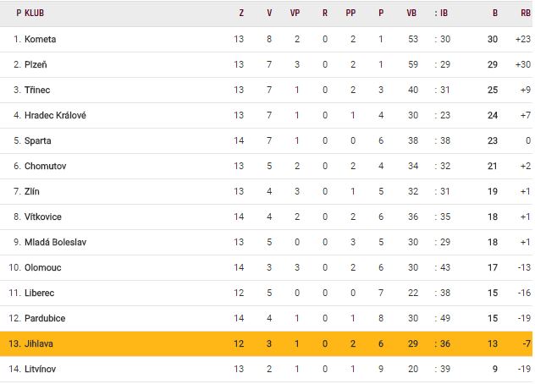Image resolution: width=535 pixels, height=384 pixels.
Task: Sort by the RB goal-difference header
Action: click(525, 13)
